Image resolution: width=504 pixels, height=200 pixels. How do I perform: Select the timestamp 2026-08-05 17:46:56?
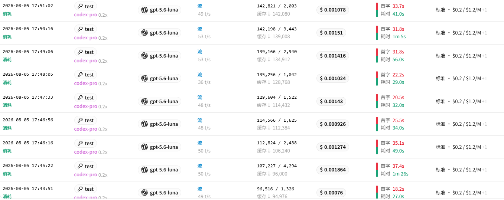coord(28,120)
